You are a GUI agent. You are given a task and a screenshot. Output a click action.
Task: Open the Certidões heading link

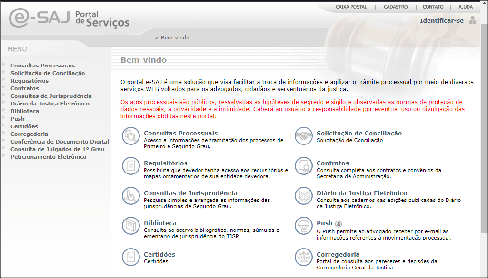[159, 254]
